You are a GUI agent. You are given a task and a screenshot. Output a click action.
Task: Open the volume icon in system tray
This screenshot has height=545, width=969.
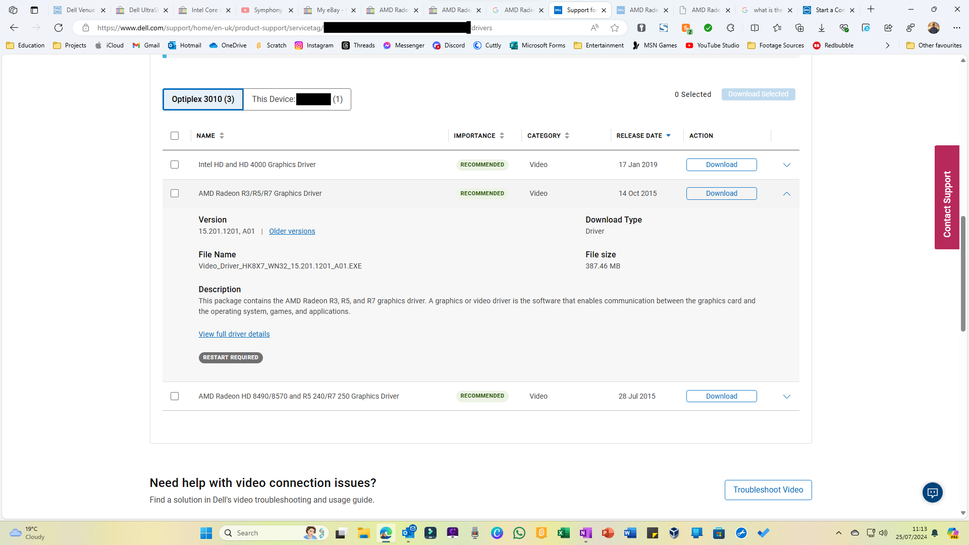click(883, 533)
